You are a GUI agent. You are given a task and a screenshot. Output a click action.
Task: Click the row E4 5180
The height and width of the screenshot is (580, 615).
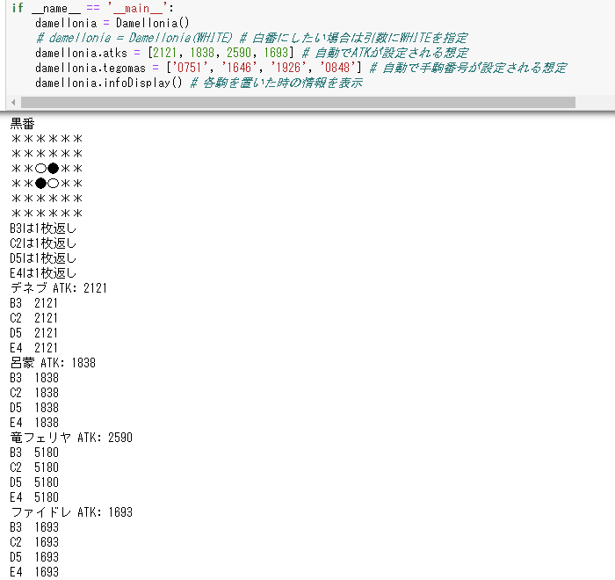point(34,497)
